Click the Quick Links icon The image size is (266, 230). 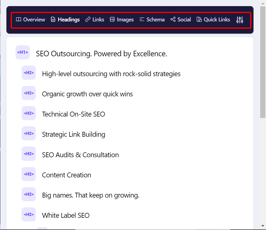pyautogui.click(x=199, y=19)
